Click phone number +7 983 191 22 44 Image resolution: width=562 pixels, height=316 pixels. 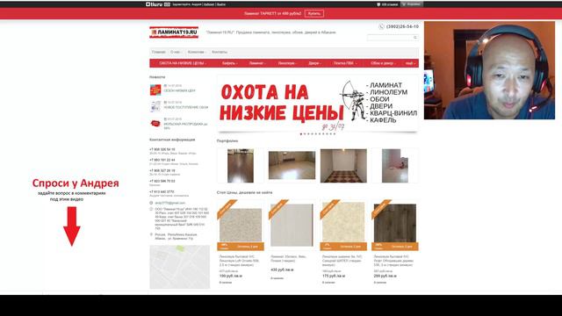coord(162,160)
